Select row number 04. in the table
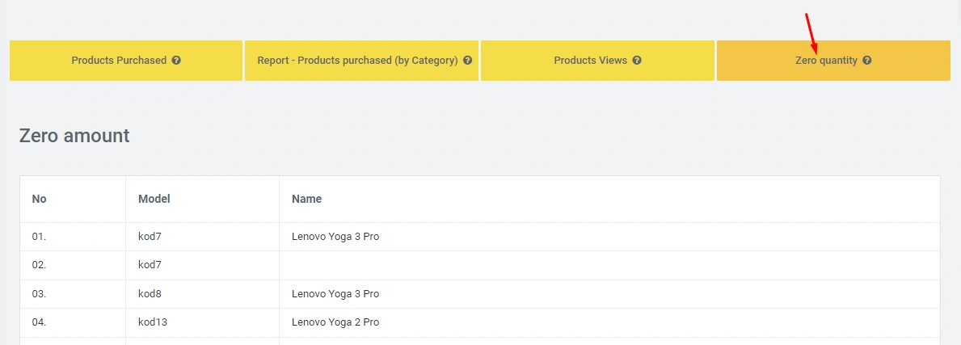The height and width of the screenshot is (345, 961). pyautogui.click(x=40, y=322)
